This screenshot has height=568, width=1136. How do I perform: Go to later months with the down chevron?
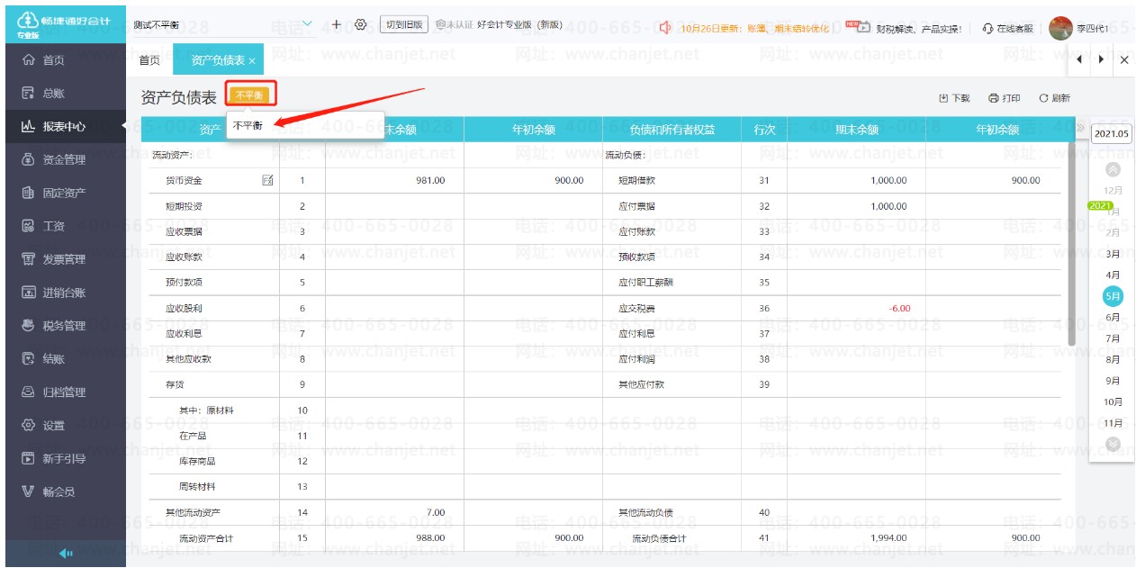click(x=1113, y=444)
